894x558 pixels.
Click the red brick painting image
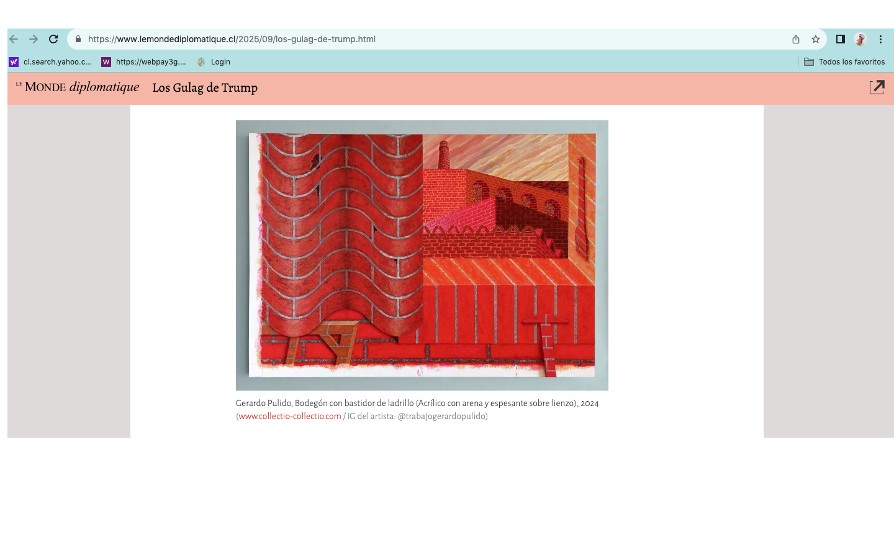422,255
